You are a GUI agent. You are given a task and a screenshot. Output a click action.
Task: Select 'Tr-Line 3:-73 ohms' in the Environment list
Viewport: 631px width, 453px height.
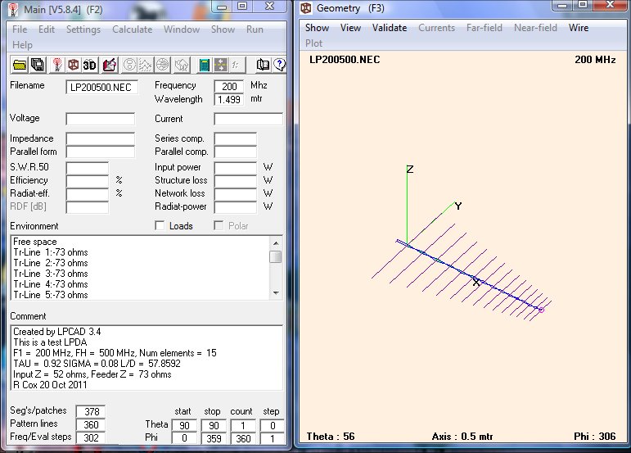click(x=51, y=274)
